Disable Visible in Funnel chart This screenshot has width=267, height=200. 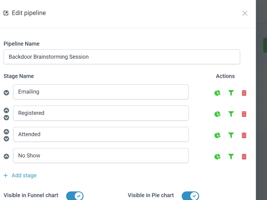tap(75, 195)
